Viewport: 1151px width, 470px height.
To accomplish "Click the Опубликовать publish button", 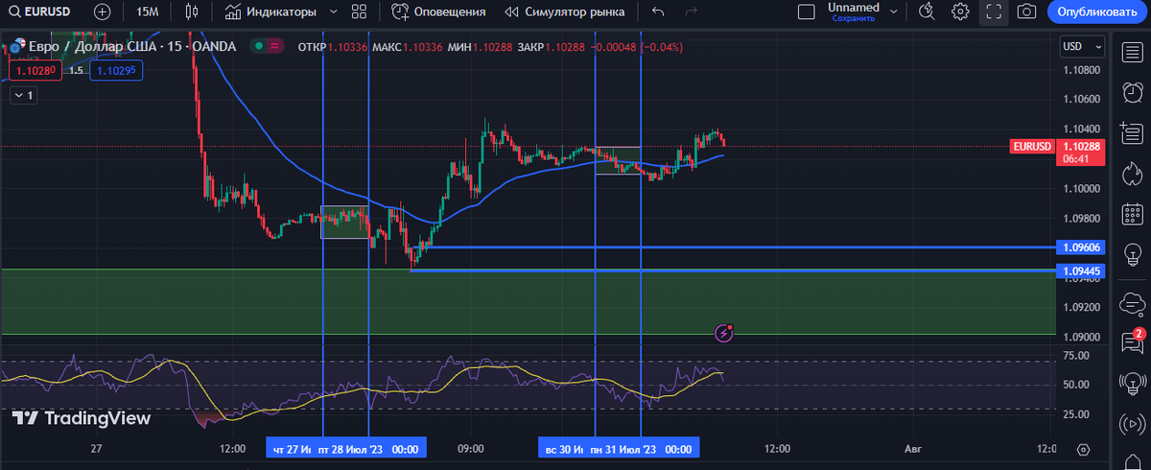I will [1098, 12].
